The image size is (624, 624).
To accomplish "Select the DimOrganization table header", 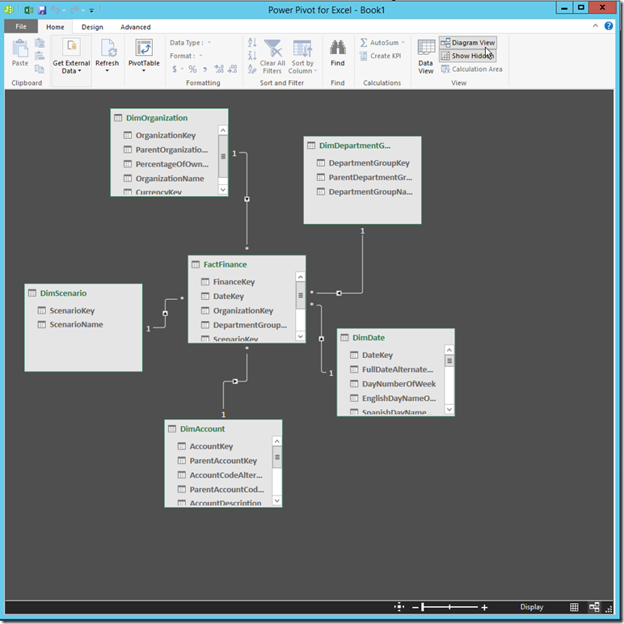I will tap(169, 118).
